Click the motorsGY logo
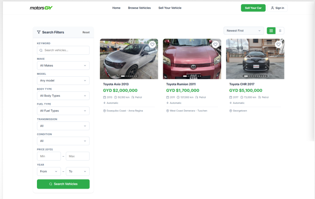Viewport: 315px width, 199px height. pyautogui.click(x=41, y=8)
